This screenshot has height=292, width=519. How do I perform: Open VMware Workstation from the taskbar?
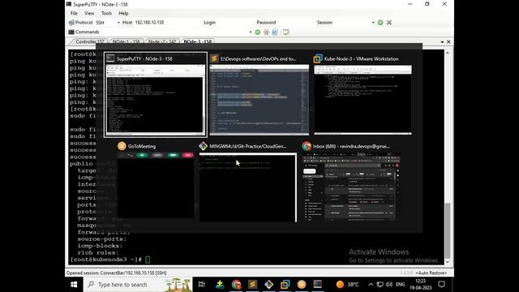[285, 285]
